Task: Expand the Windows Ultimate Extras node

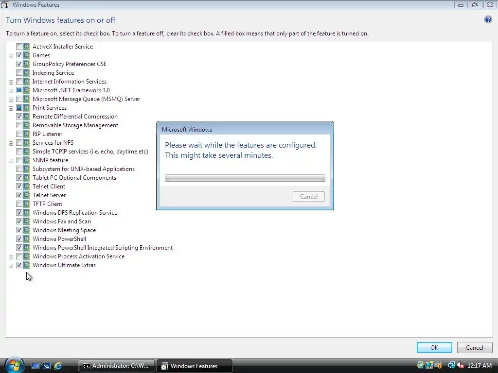Action: tap(11, 266)
